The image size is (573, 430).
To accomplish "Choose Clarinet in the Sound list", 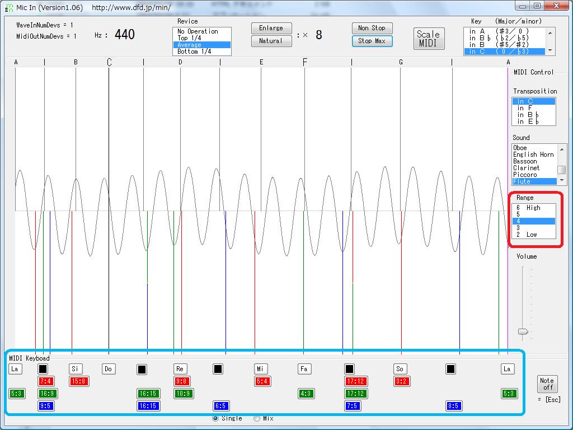I will pyautogui.click(x=534, y=168).
